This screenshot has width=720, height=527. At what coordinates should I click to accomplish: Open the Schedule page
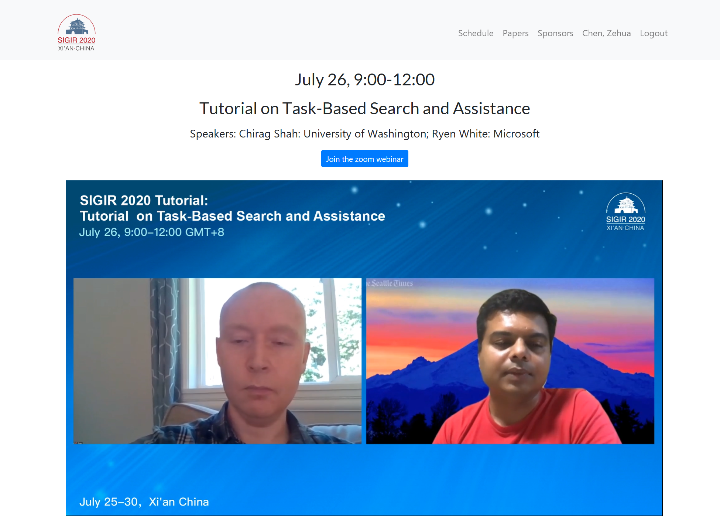(x=476, y=33)
